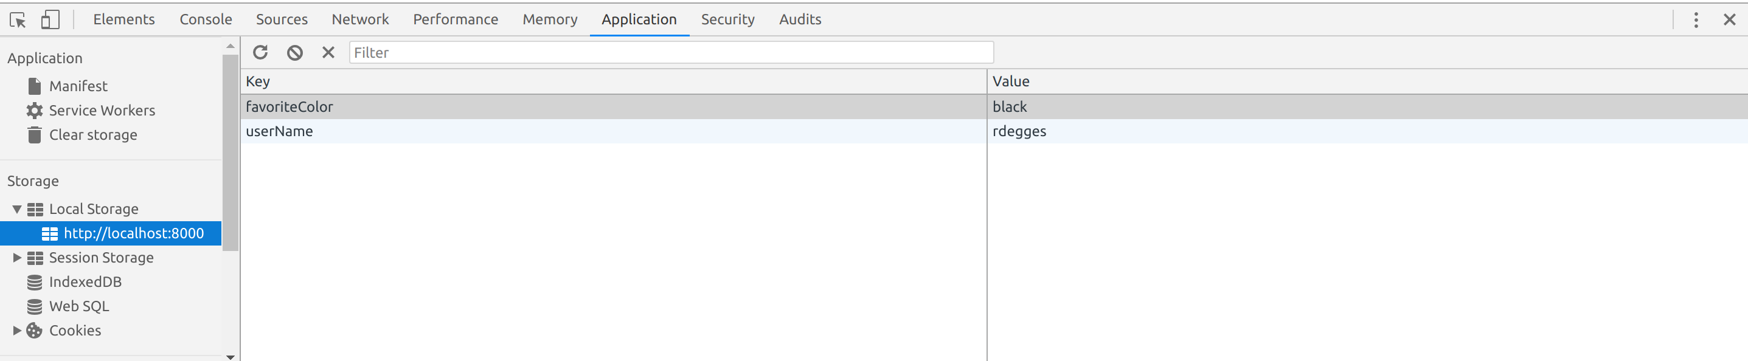Screen dimensions: 1748x361
Task: Toggle the device toolbar icon
Action: coord(50,19)
